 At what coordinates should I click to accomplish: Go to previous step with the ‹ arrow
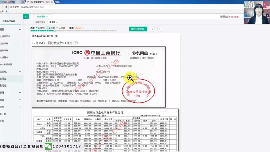152,29
